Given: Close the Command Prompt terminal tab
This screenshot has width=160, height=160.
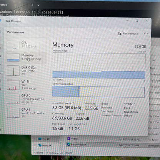Looking at the screenshot, I should [23, 5].
